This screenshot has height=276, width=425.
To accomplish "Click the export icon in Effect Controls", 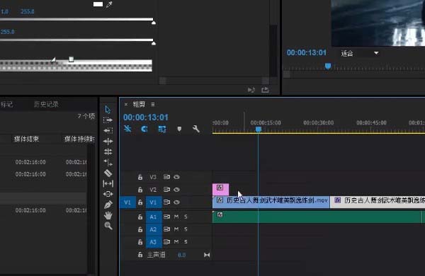I will [x=265, y=90].
